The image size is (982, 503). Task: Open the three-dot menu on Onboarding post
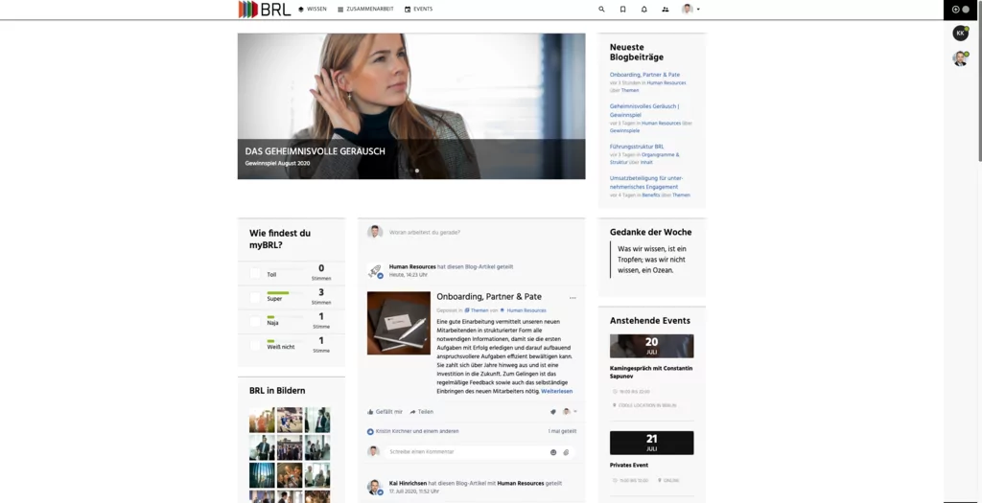[573, 298]
